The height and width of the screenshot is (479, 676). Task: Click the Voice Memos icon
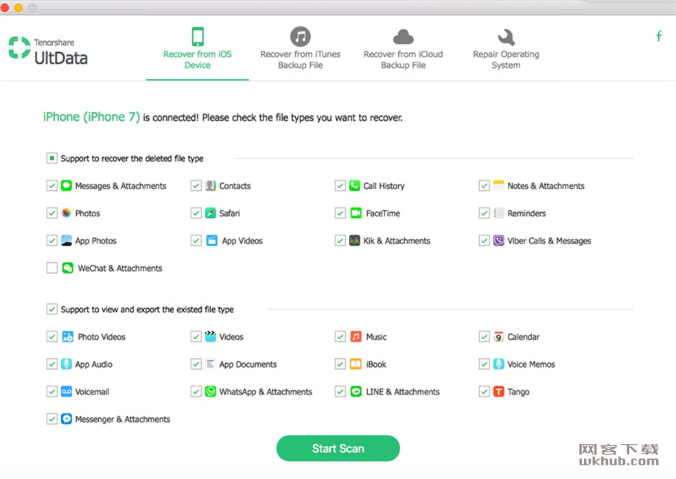click(x=498, y=364)
